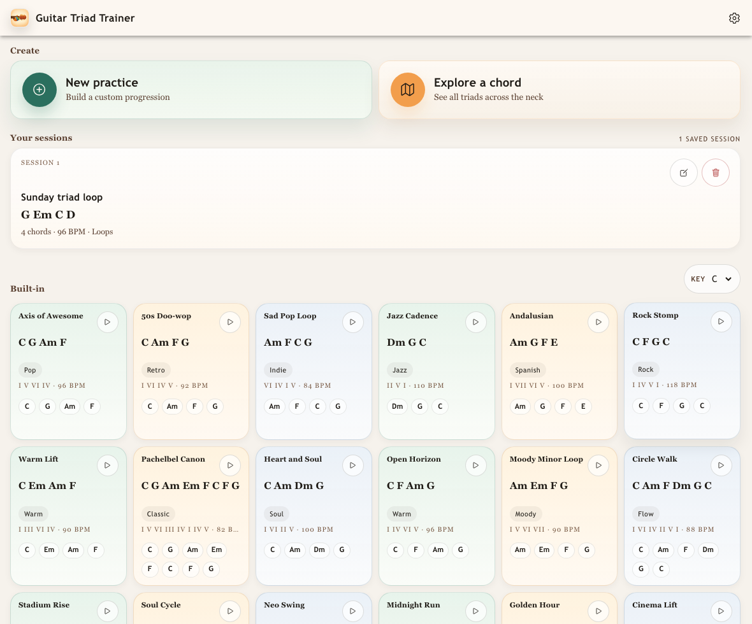This screenshot has width=752, height=624.
Task: Select the Am chip in Axis of Awesome
Action: coord(70,406)
